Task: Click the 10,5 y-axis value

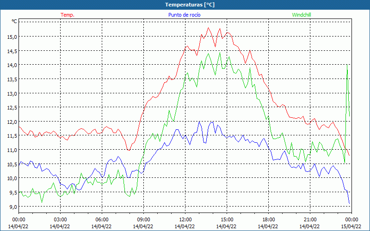Action: tap(13, 164)
